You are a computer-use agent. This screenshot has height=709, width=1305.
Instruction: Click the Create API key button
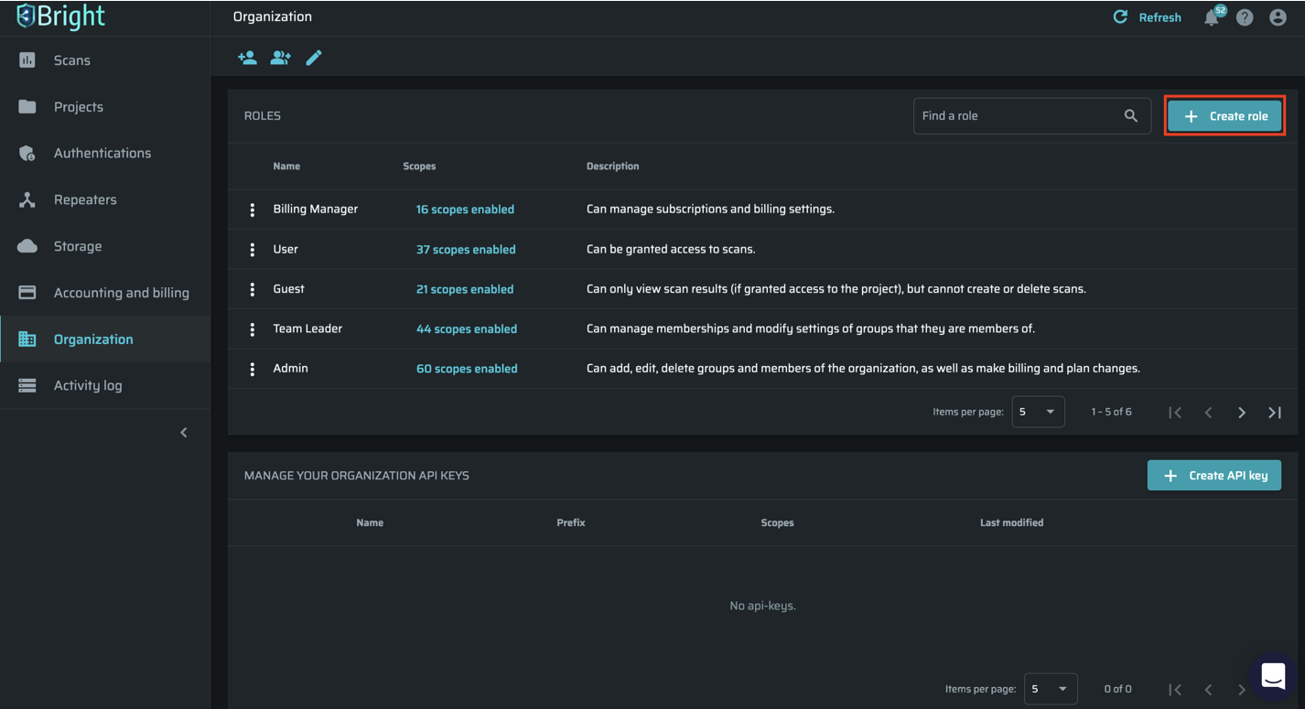1213,476
